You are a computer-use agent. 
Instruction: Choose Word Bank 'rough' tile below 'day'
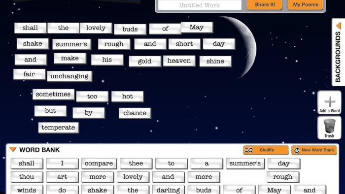click(x=283, y=177)
